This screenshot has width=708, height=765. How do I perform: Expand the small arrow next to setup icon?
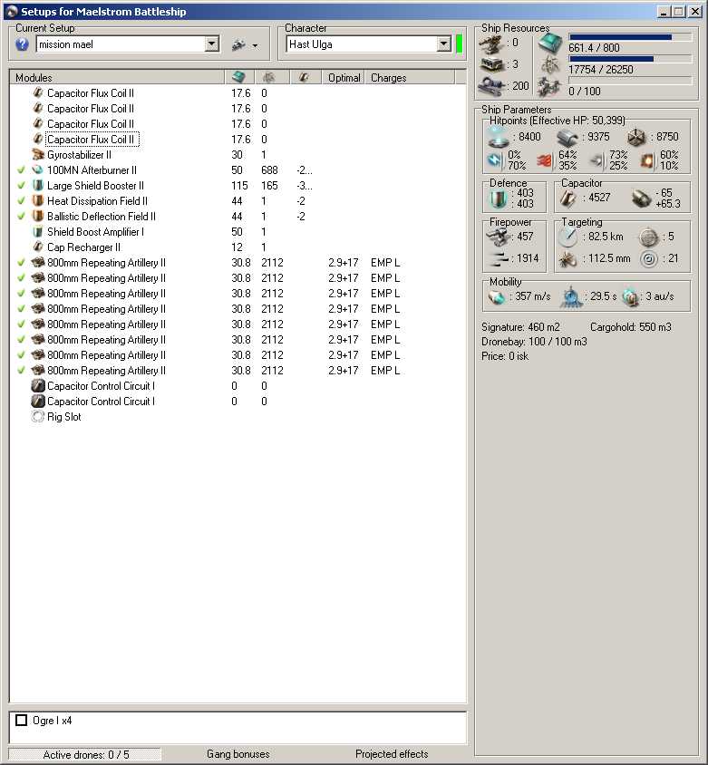tap(255, 46)
